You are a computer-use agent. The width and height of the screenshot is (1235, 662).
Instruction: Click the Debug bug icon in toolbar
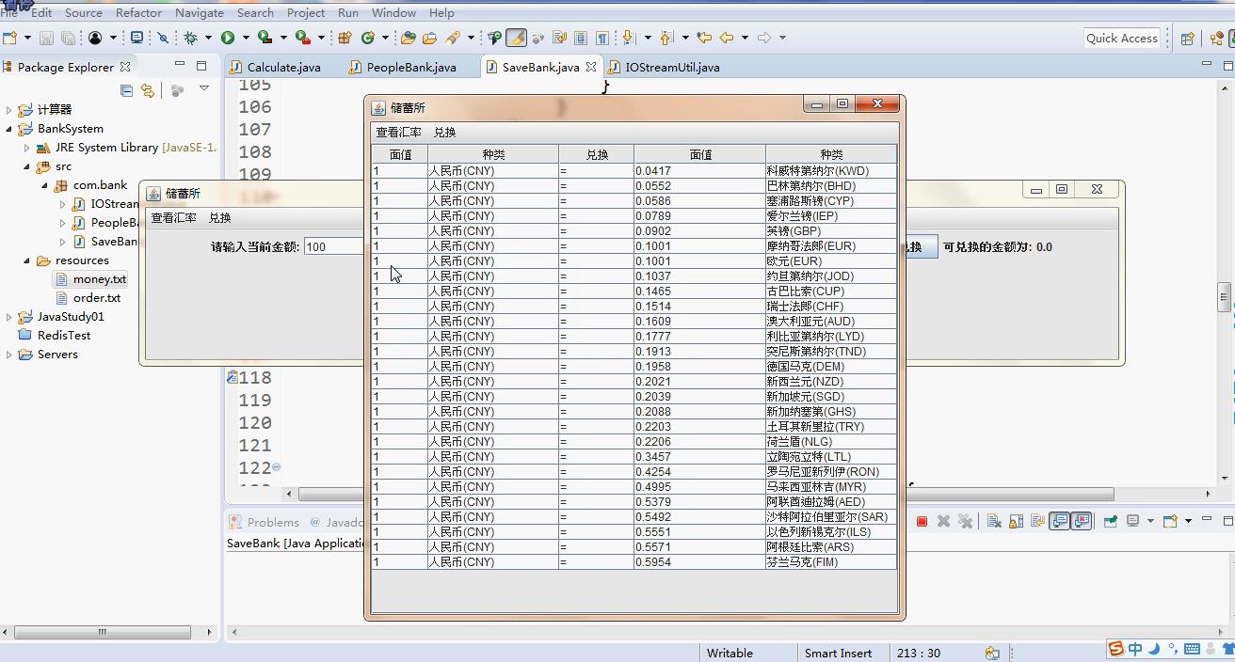190,38
